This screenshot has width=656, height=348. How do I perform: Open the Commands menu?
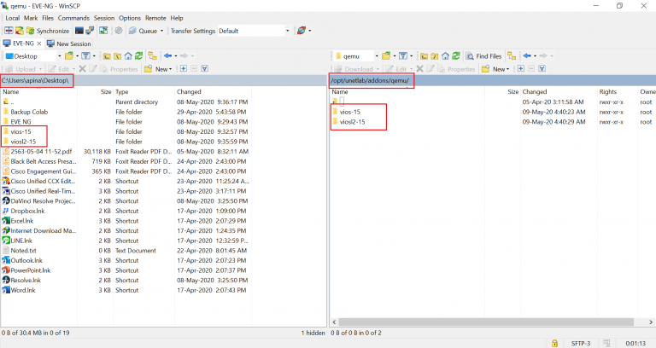(73, 18)
